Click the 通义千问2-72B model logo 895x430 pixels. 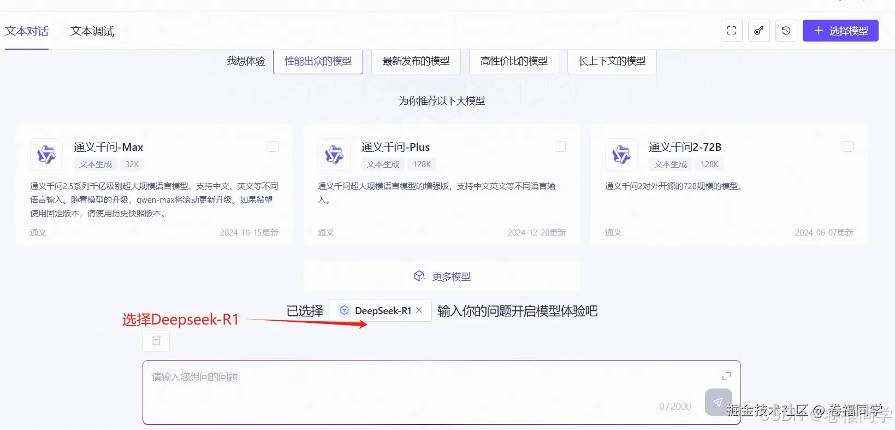pyautogui.click(x=621, y=155)
